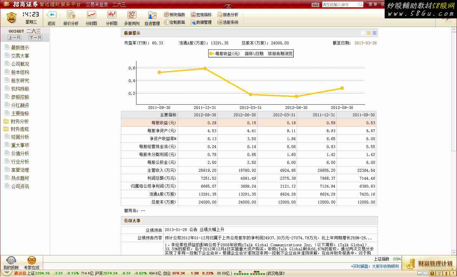Viewport: 457px width, 277px height.
Task: Click the 2013-03-26 date link
Action: coord(366,43)
